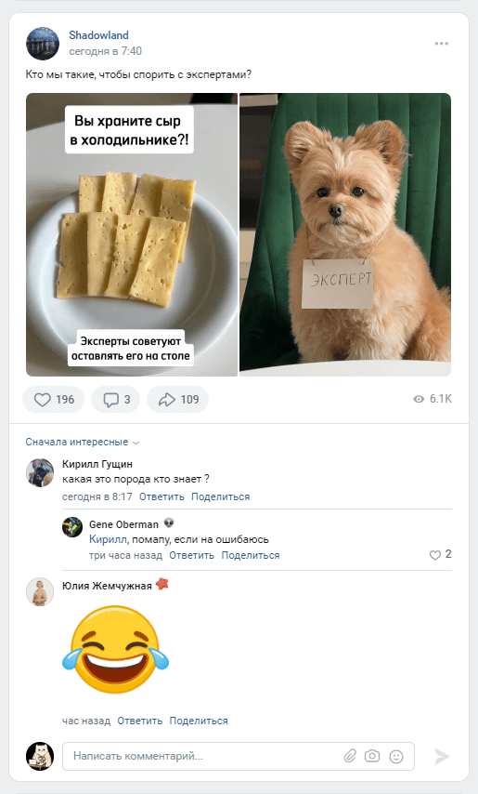Open the cheese plate photo
The image size is (478, 794).
132,234
